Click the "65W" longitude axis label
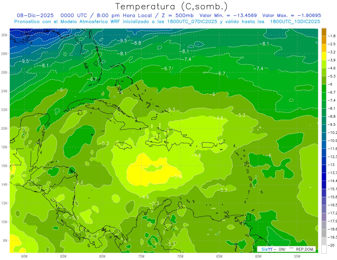Screen dimensions: 337x260 [219, 256]
